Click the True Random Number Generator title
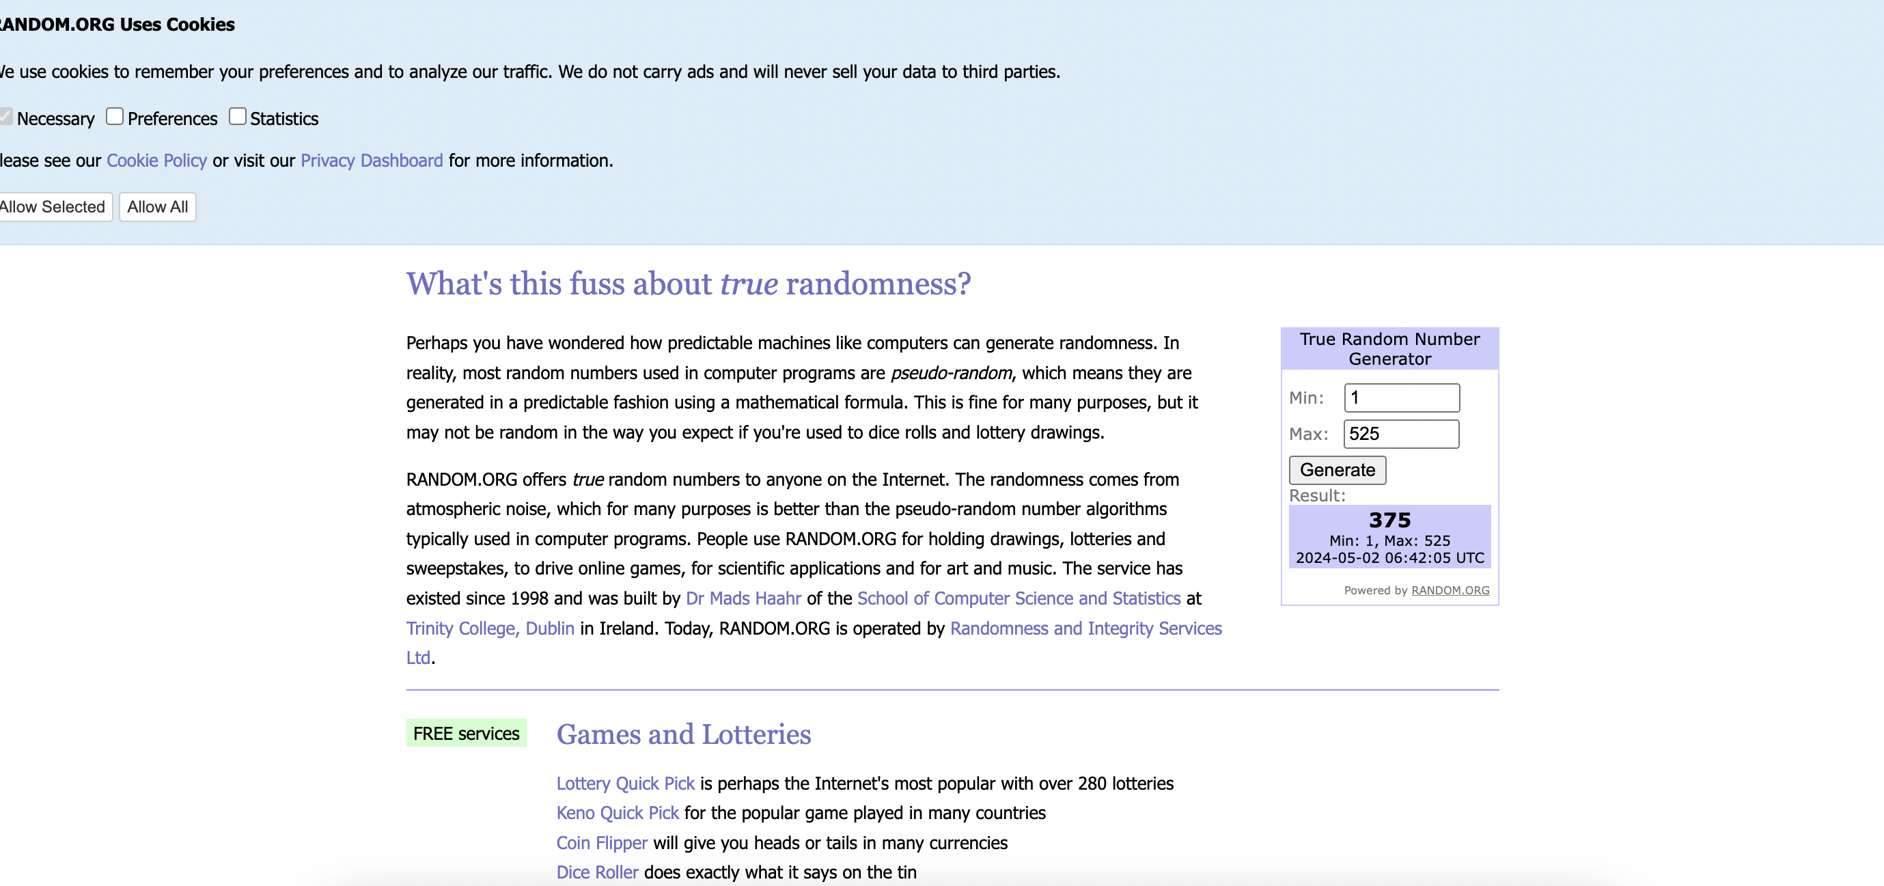Screen dimensions: 1884x886 coord(1389,349)
